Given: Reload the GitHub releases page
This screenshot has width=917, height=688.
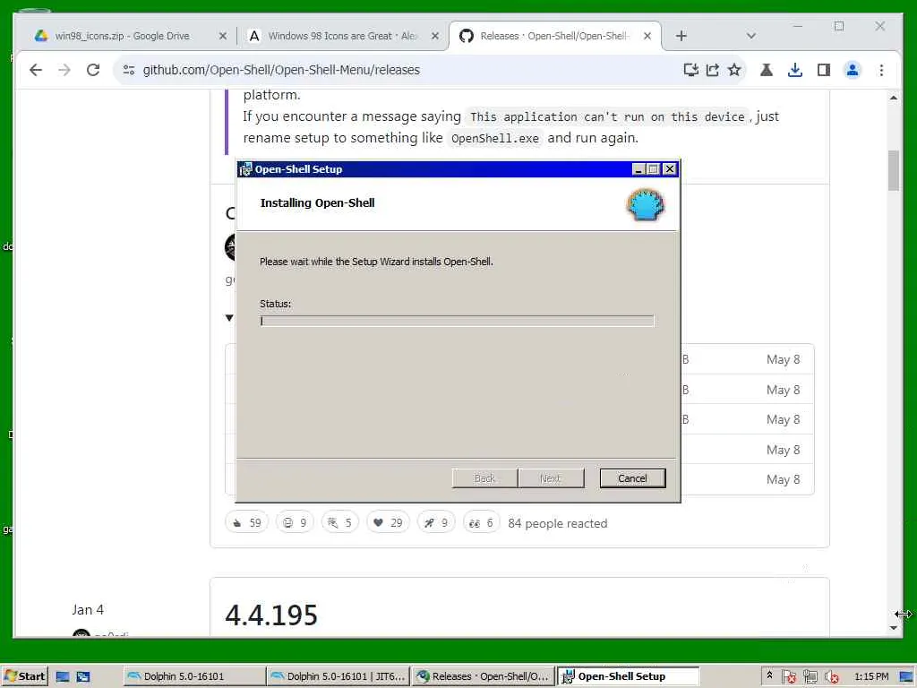Looking at the screenshot, I should coord(93,70).
